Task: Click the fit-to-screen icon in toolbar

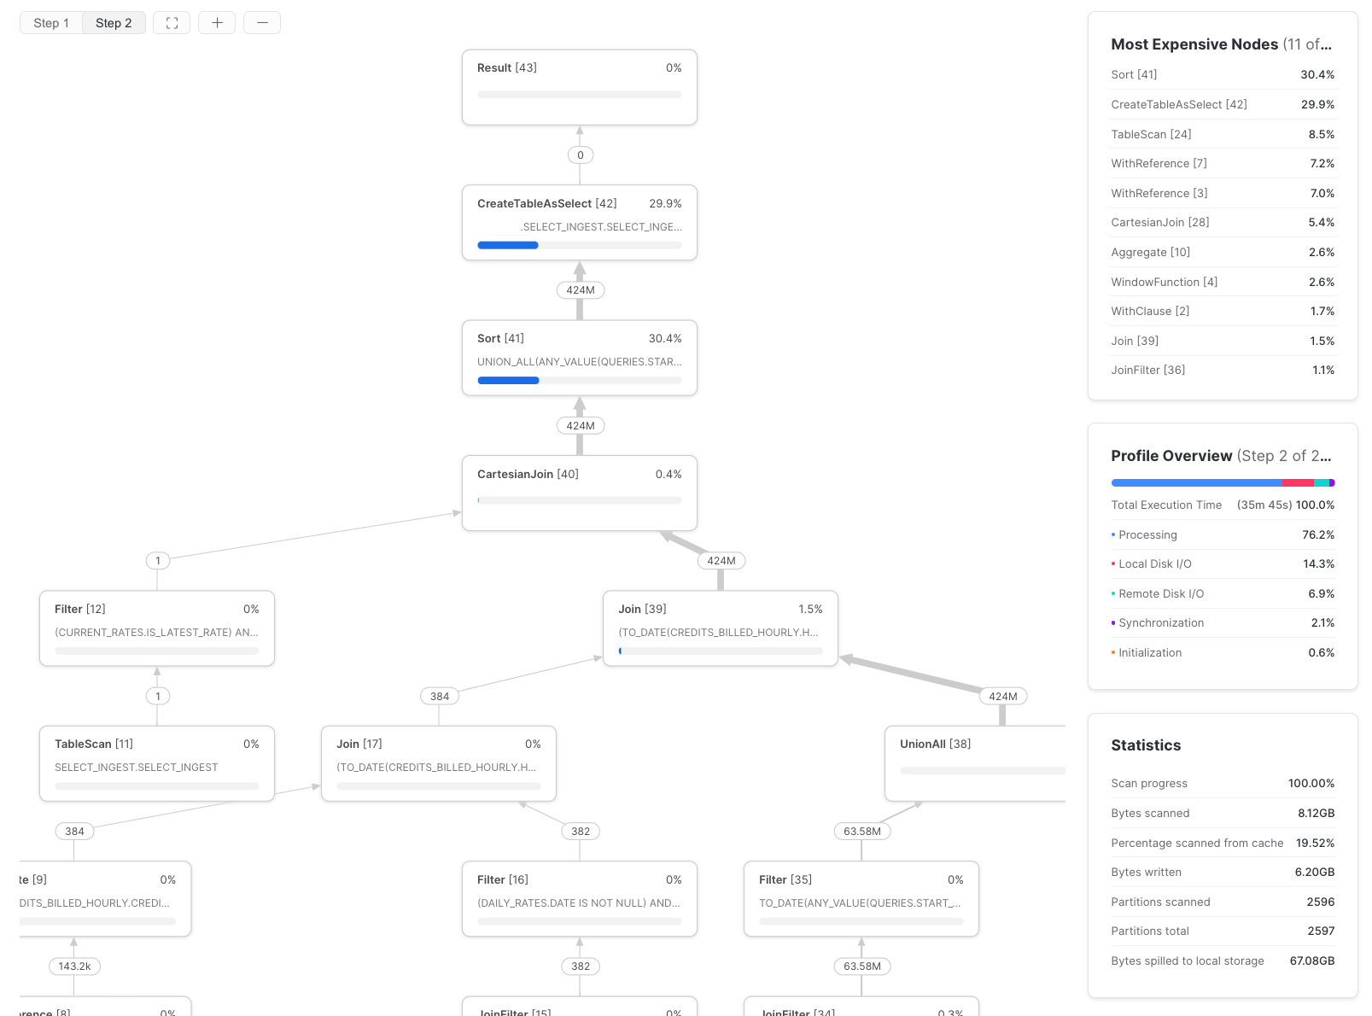Action: pyautogui.click(x=172, y=23)
